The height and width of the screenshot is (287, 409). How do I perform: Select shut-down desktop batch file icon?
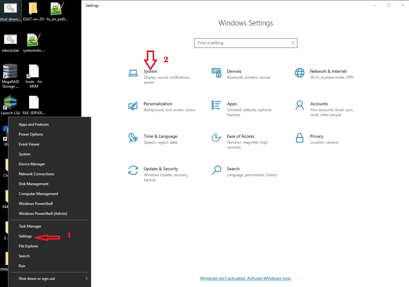(x=11, y=8)
